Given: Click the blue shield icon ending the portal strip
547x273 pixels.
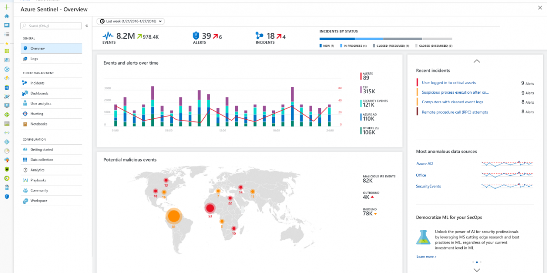Looking at the screenshot, I should pos(6,196).
